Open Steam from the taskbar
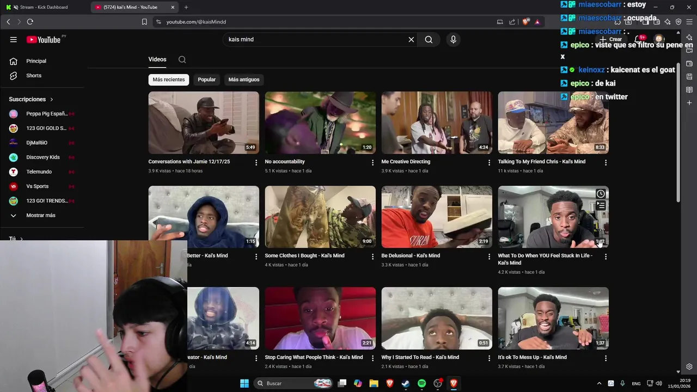The height and width of the screenshot is (392, 697). point(406,383)
